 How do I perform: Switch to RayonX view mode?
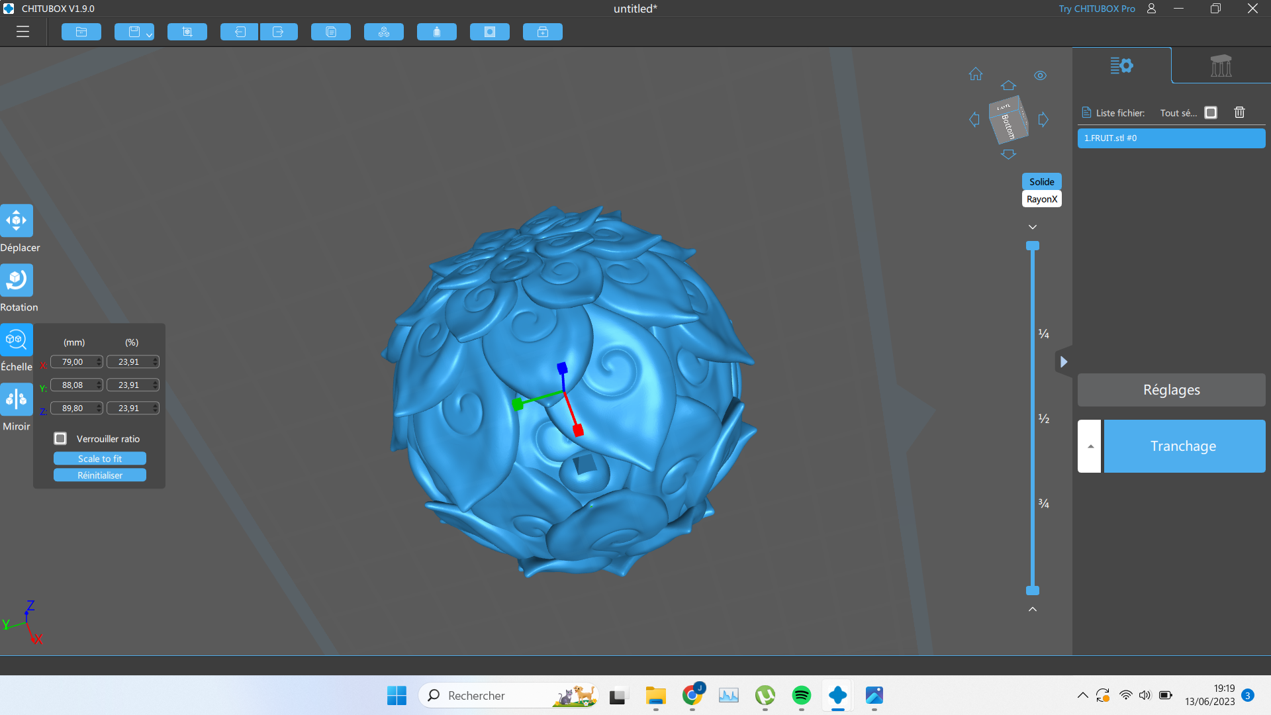click(x=1042, y=199)
